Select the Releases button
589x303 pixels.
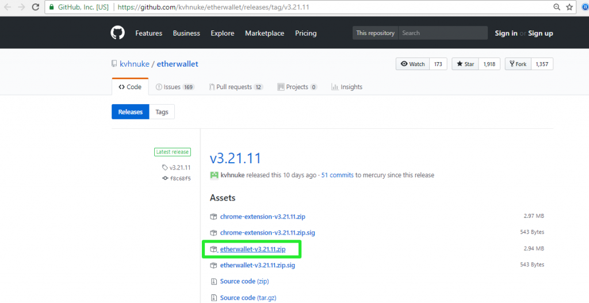(x=131, y=112)
